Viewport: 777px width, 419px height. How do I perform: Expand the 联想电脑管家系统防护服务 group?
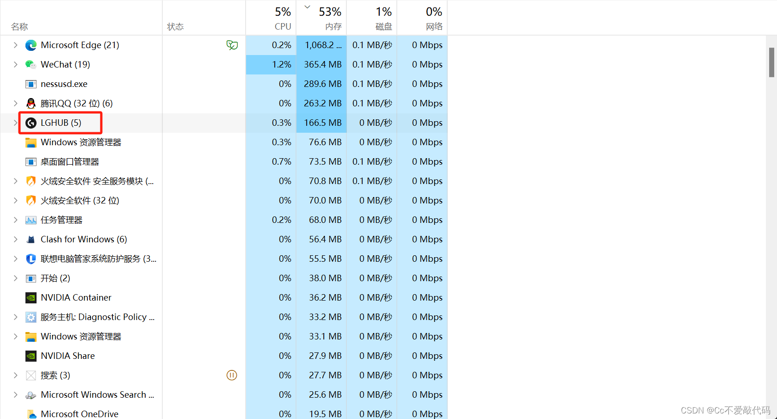click(x=15, y=259)
